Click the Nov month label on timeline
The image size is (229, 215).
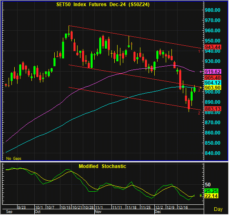(98, 212)
